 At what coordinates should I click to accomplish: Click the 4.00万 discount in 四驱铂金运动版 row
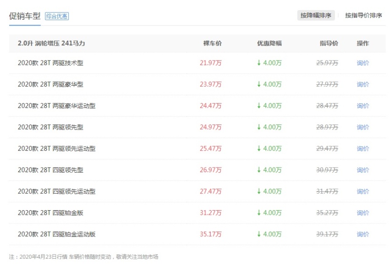click(x=269, y=234)
